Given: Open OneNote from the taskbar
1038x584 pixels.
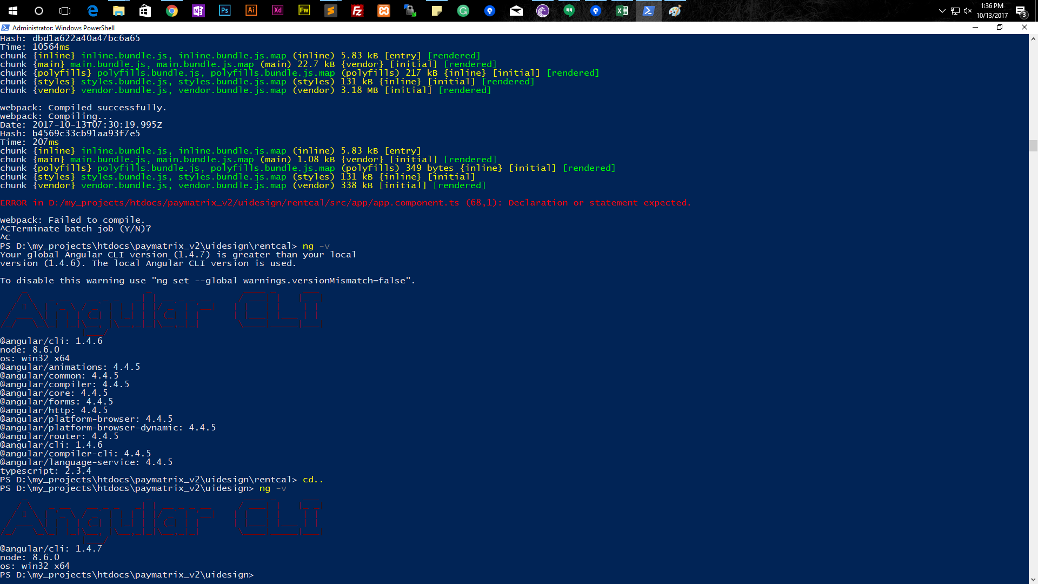Looking at the screenshot, I should click(198, 11).
